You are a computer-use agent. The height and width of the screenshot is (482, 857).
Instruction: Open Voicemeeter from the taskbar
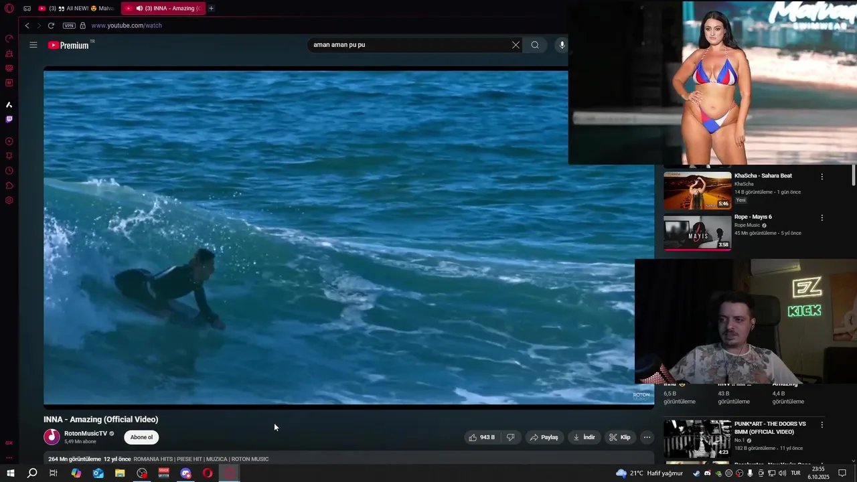tap(164, 473)
